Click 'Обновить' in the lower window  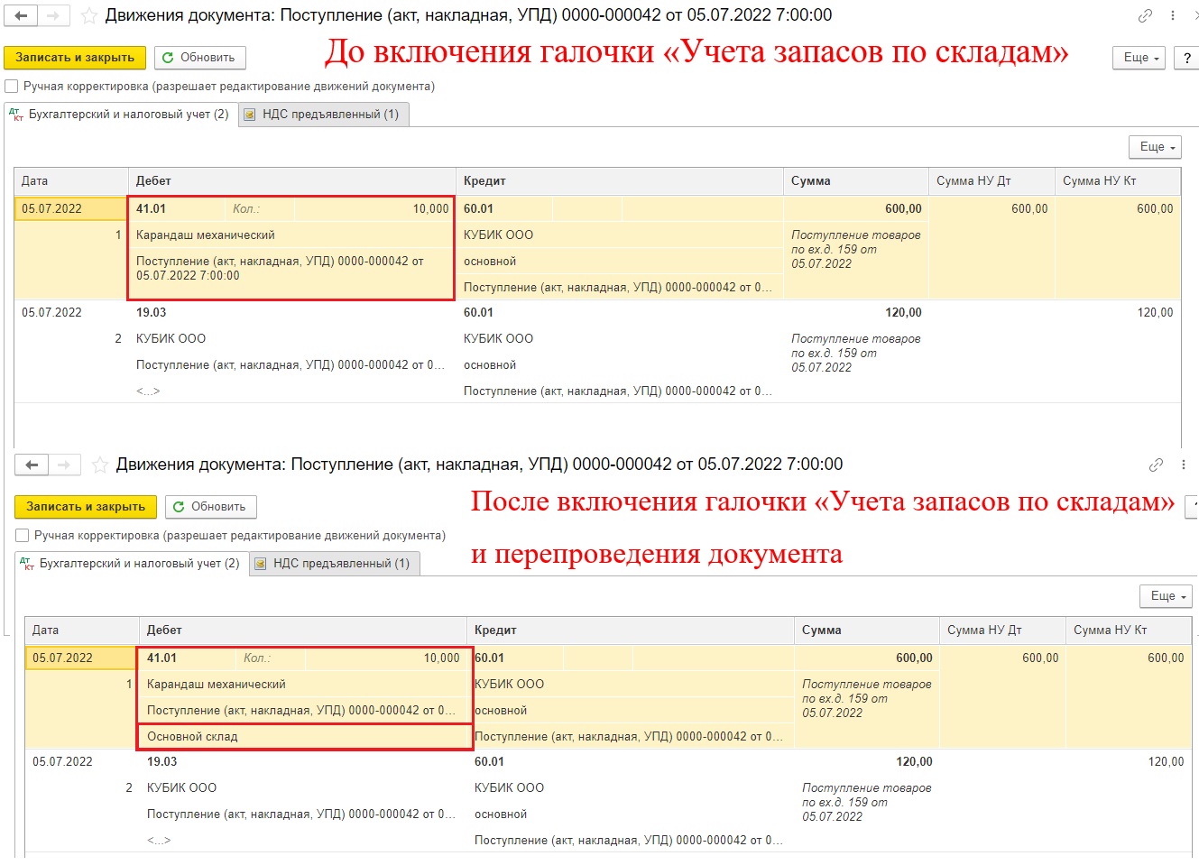(210, 507)
